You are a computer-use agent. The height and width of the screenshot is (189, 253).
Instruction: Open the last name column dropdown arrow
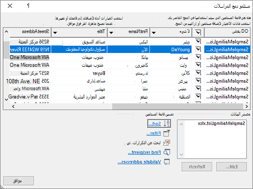pyautogui.click(x=154, y=33)
